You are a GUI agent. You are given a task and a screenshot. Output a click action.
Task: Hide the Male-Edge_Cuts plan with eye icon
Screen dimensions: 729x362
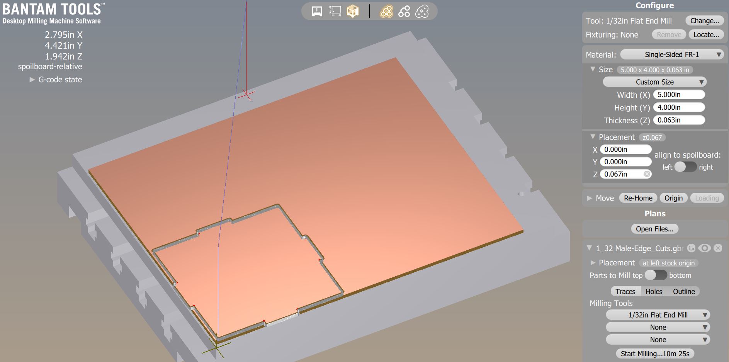click(x=705, y=248)
